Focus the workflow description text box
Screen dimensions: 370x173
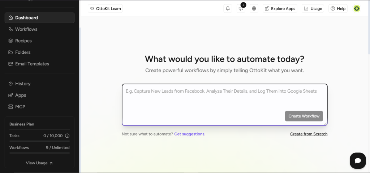click(x=225, y=105)
